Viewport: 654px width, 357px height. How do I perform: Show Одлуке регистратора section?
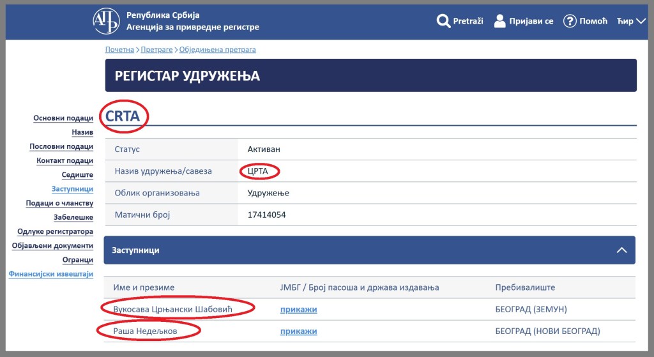[x=55, y=231]
